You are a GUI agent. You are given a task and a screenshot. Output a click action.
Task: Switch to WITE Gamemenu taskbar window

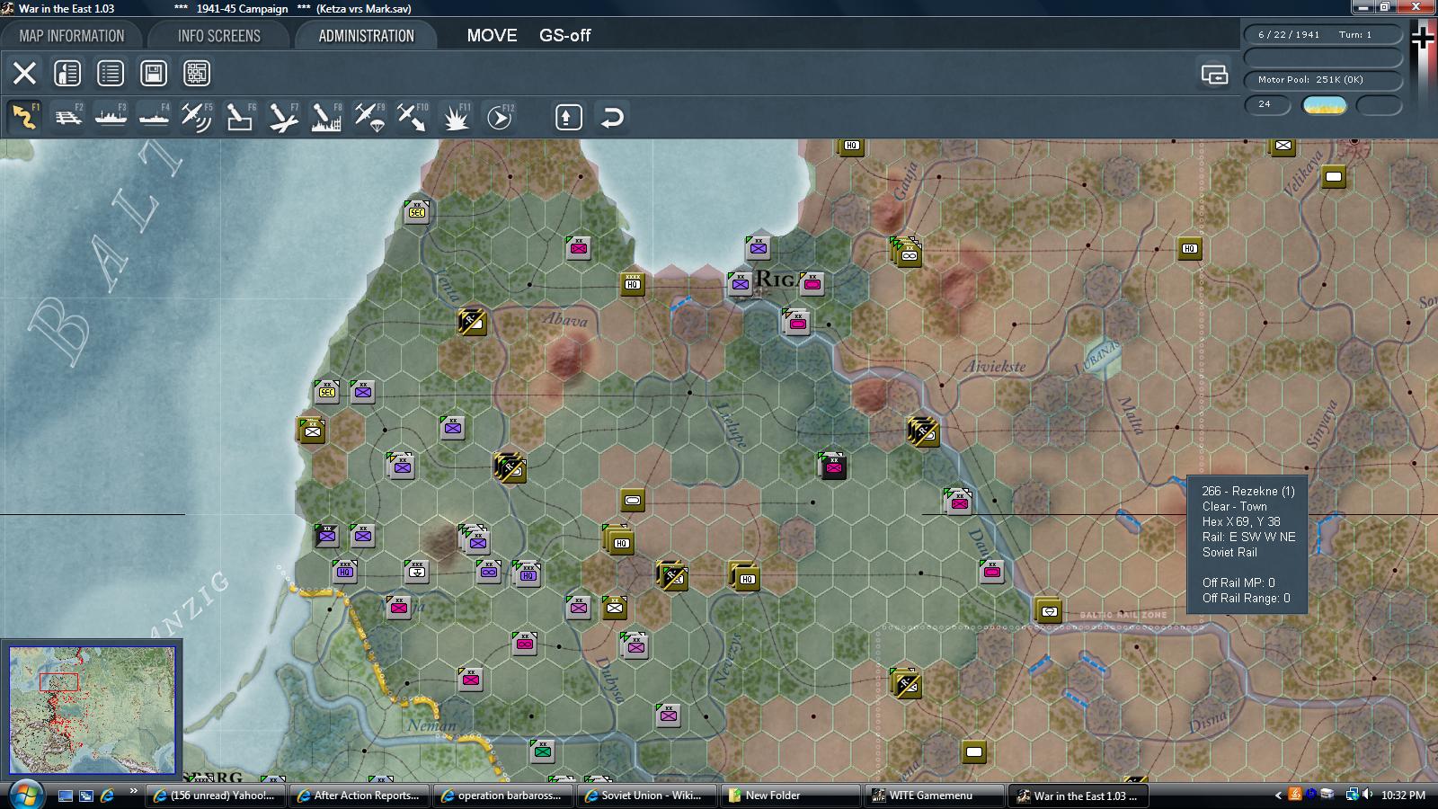pyautogui.click(x=936, y=796)
